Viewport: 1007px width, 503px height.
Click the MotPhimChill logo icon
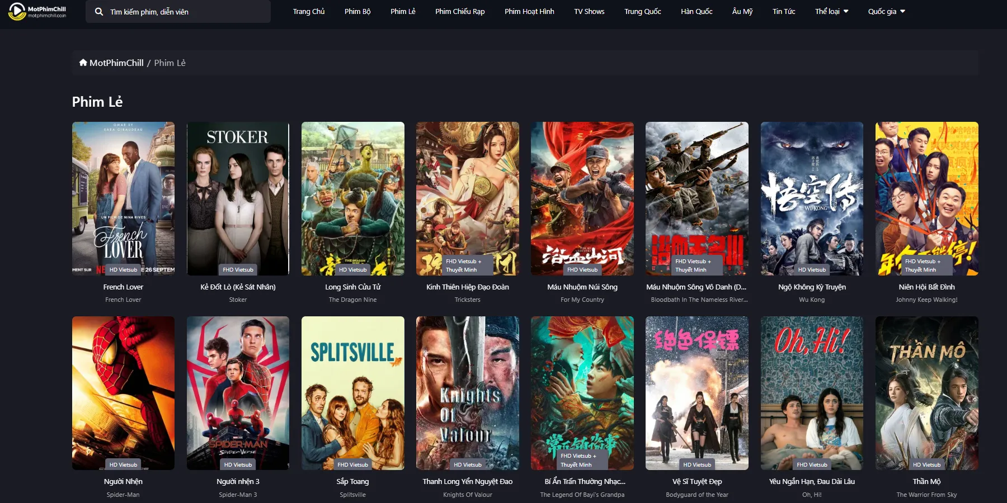pos(17,11)
